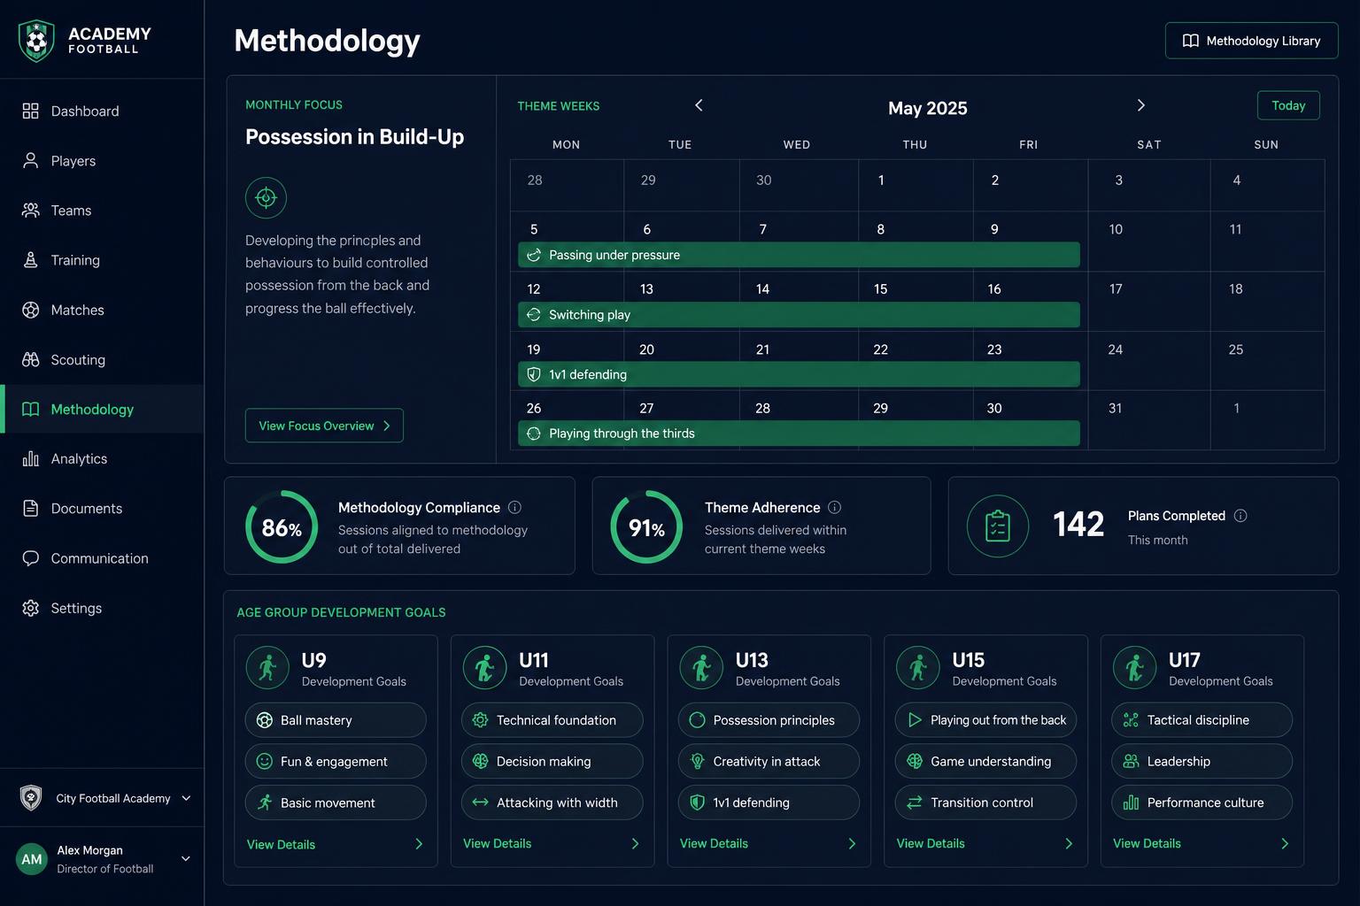Click the Analytics bar chart icon
Viewport: 1360px width, 906px height.
(31, 458)
